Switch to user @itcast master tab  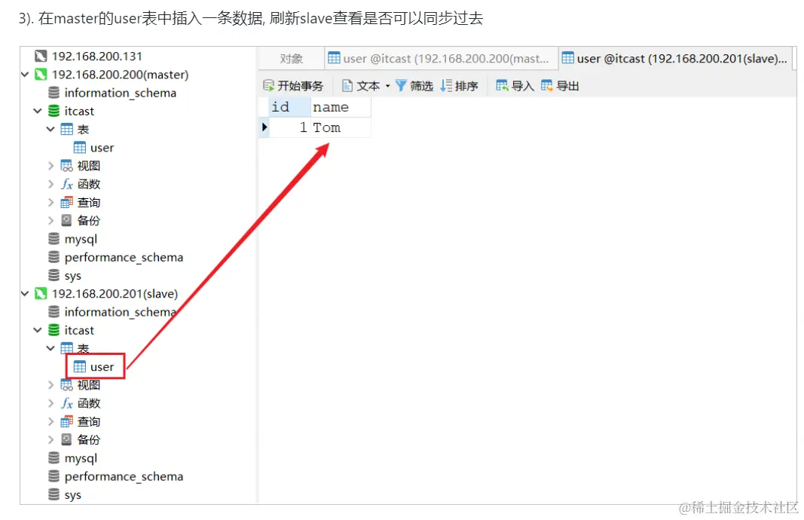pyautogui.click(x=441, y=59)
